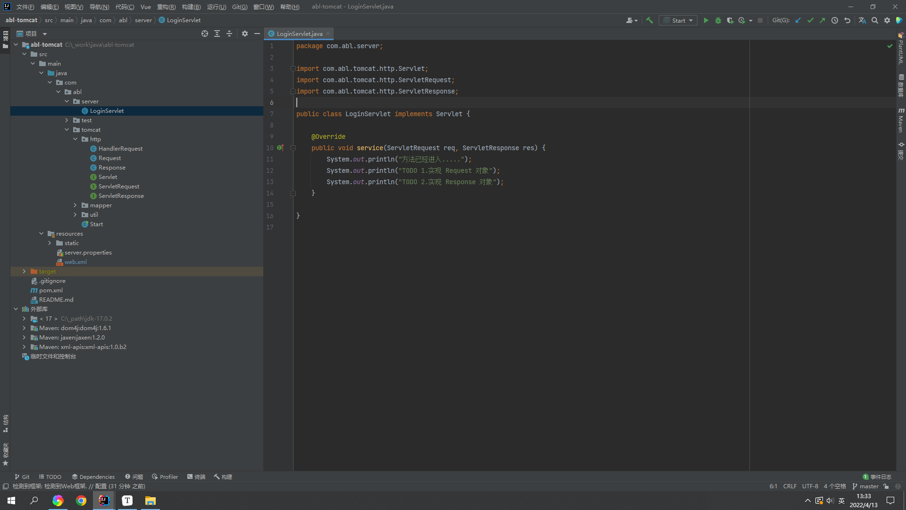Build the project with the hammer icon
Screen dimensions: 906x510
coord(650,20)
